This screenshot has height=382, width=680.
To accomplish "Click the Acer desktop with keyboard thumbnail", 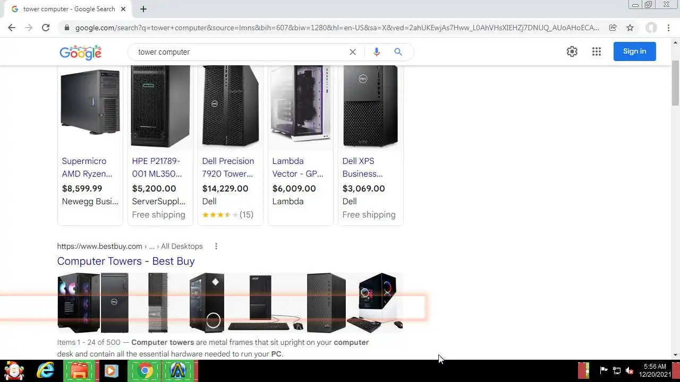I will 266,303.
